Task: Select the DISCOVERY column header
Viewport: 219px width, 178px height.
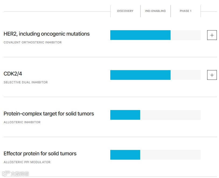Action: 125,11
